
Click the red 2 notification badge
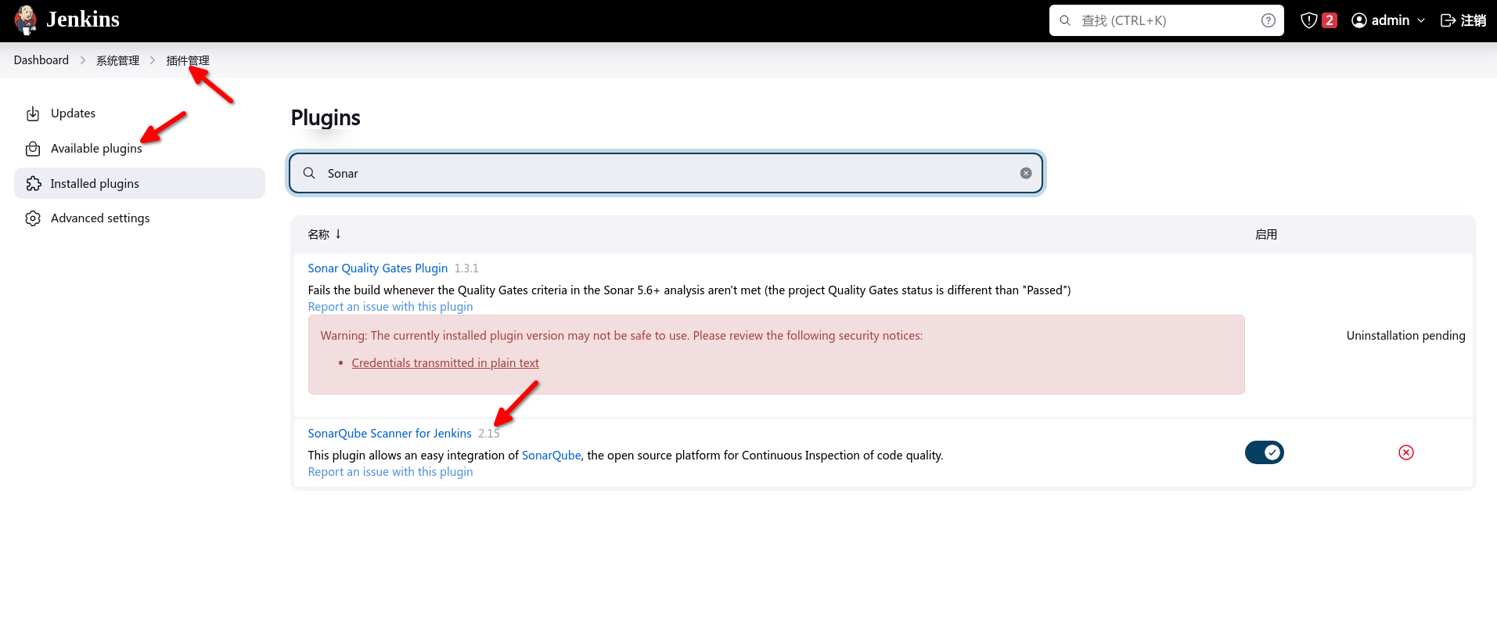pos(1329,20)
